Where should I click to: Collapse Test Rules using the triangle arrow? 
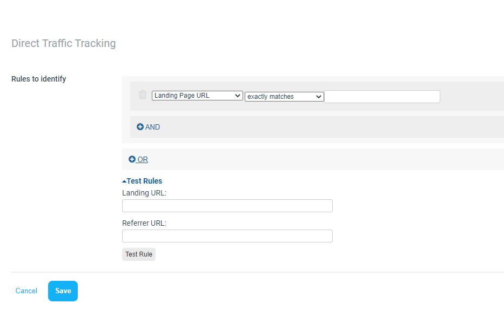(124, 181)
